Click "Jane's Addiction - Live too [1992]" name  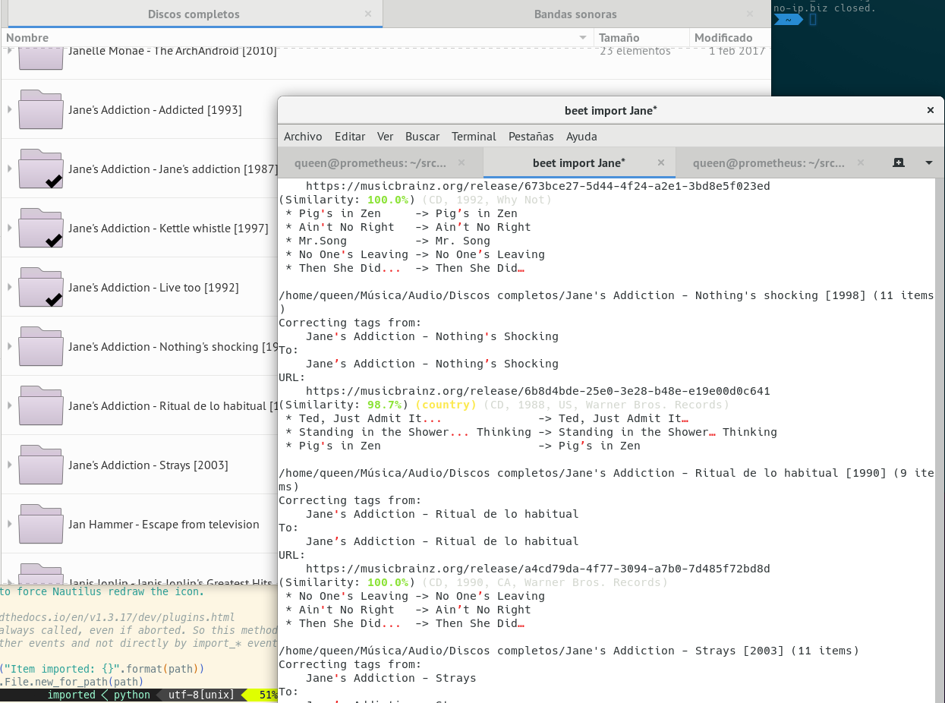[153, 288]
